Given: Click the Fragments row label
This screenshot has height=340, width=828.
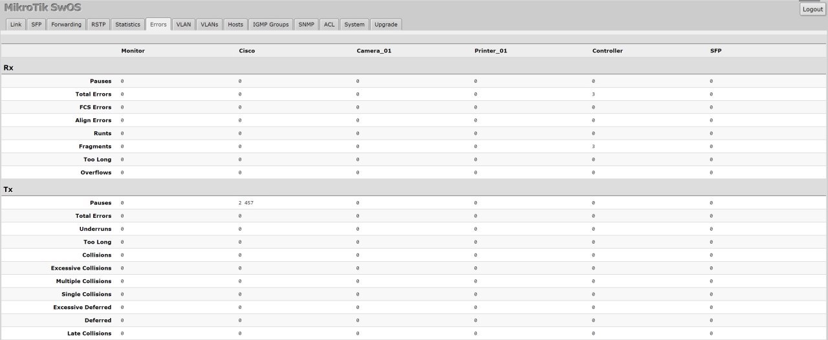Looking at the screenshot, I should (x=95, y=146).
